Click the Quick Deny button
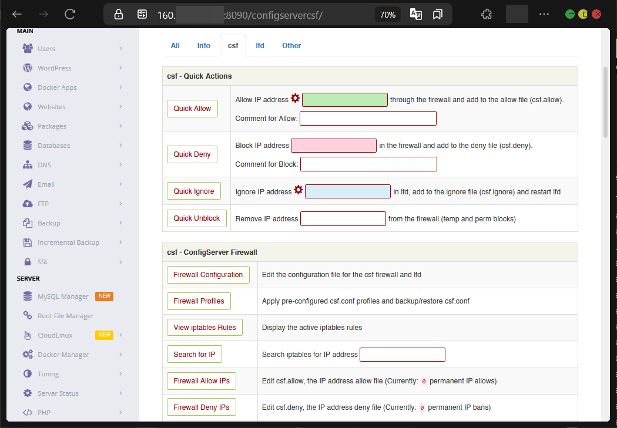 192,154
